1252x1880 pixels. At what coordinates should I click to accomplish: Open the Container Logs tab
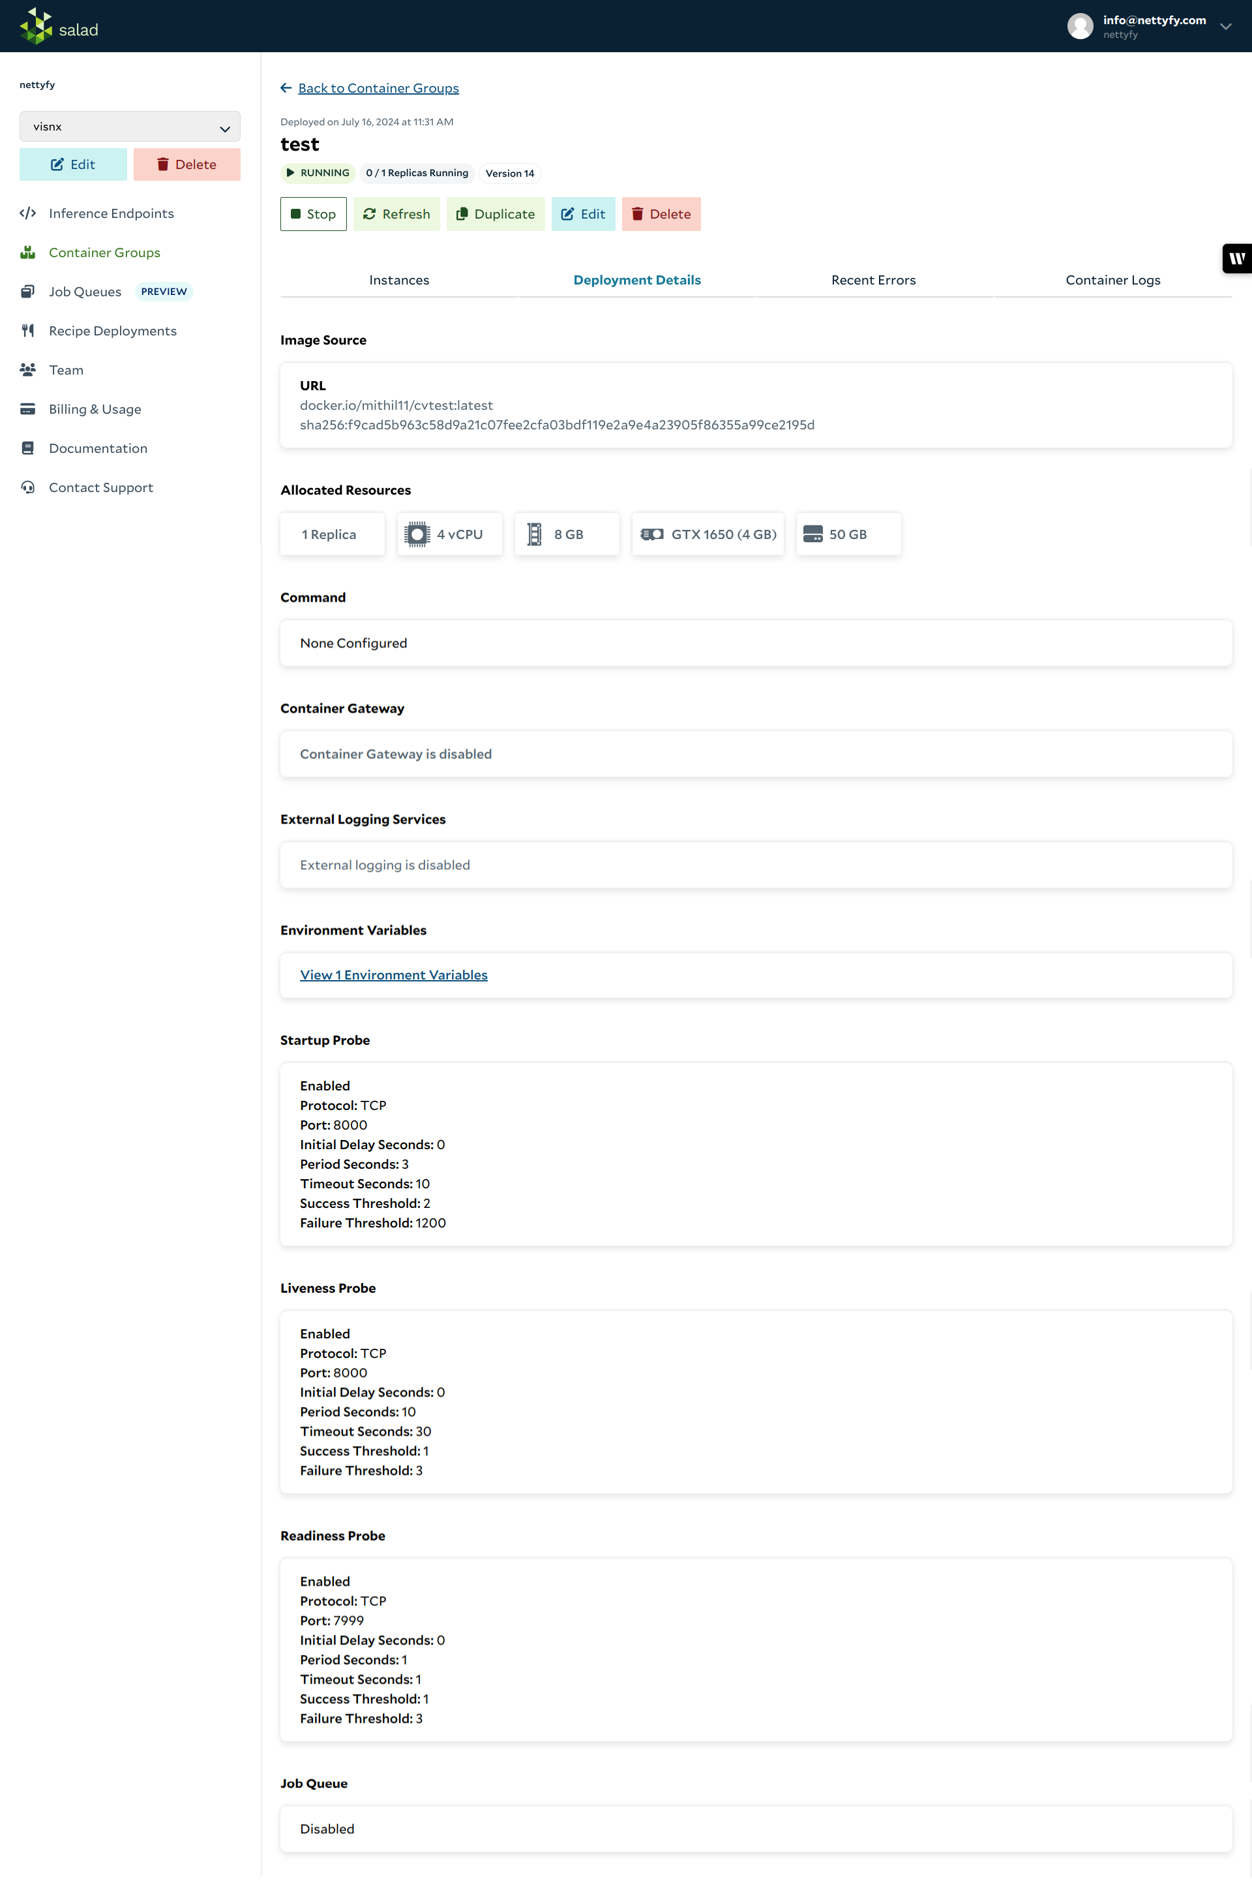click(1112, 280)
